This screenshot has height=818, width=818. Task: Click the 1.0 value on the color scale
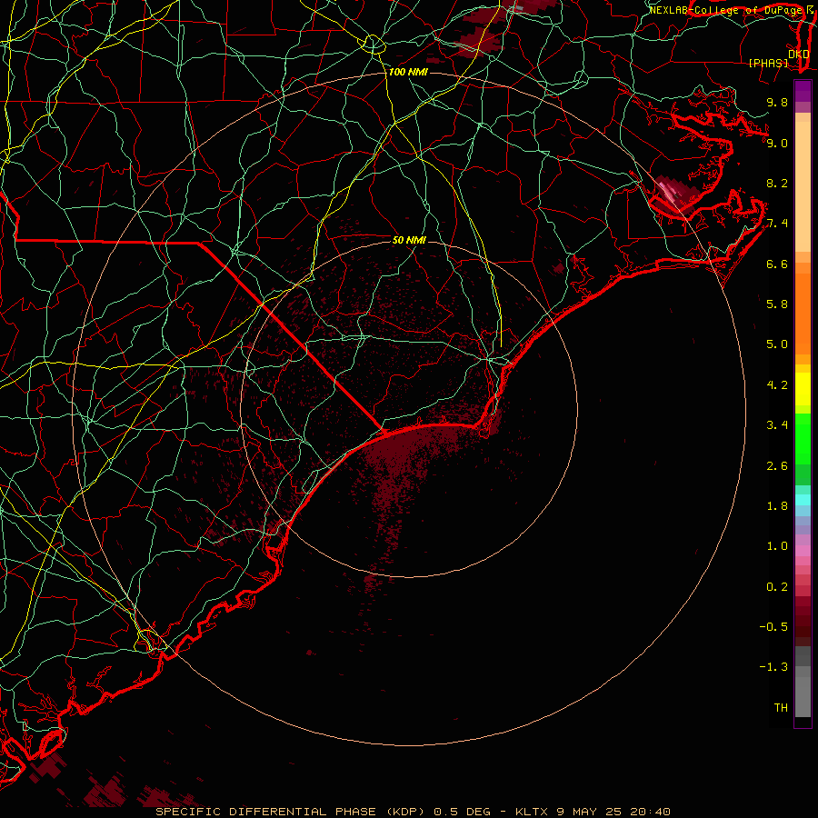pyautogui.click(x=777, y=546)
